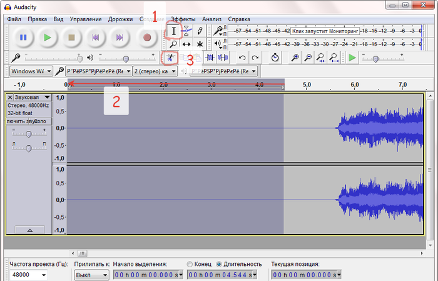Toggle Solo on the audio track
This screenshot has width=438, height=281.
(39, 121)
